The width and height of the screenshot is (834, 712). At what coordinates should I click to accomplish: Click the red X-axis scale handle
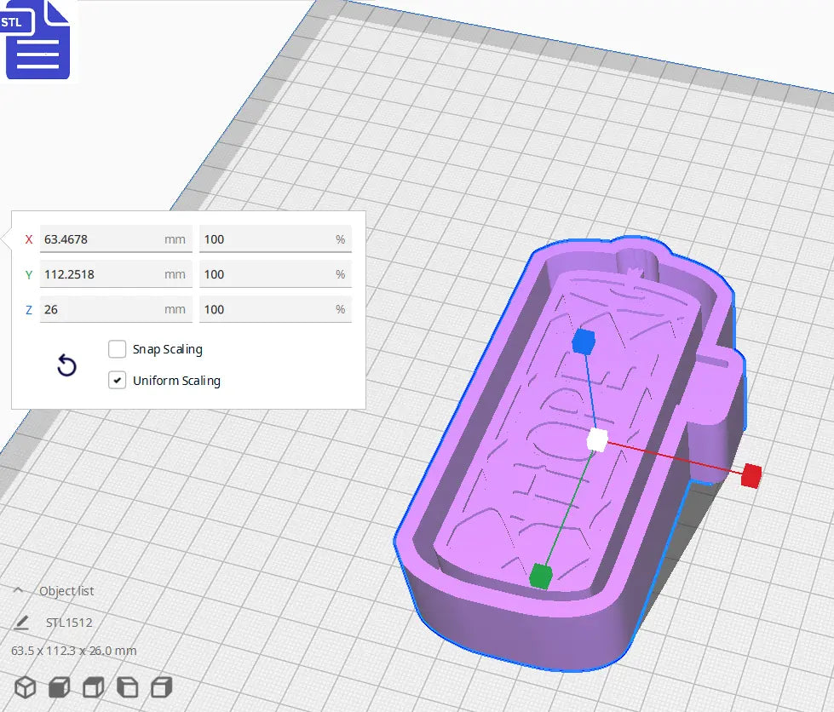pyautogui.click(x=751, y=474)
